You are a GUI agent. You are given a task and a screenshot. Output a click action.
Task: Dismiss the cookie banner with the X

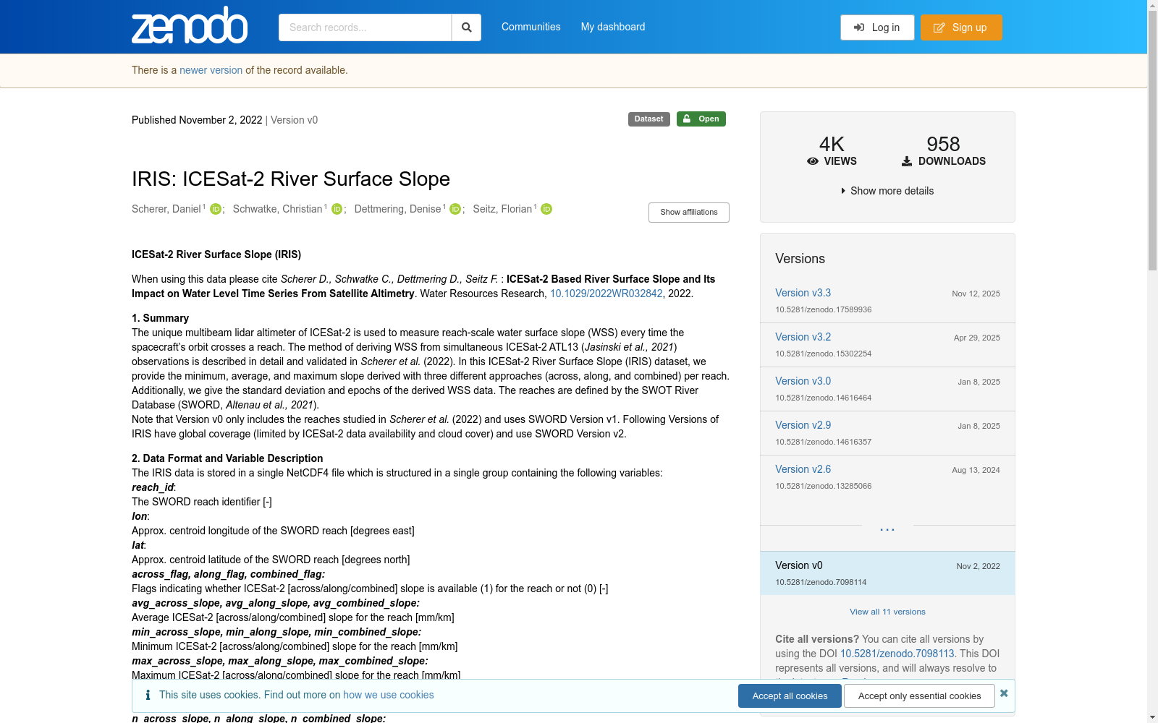[1004, 693]
